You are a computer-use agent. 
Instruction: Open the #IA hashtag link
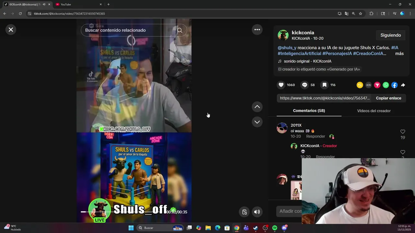coord(395,48)
